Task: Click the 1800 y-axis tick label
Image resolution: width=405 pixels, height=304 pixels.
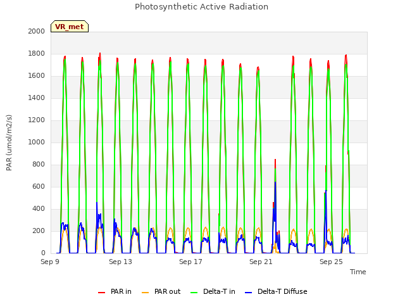Action: (x=37, y=54)
